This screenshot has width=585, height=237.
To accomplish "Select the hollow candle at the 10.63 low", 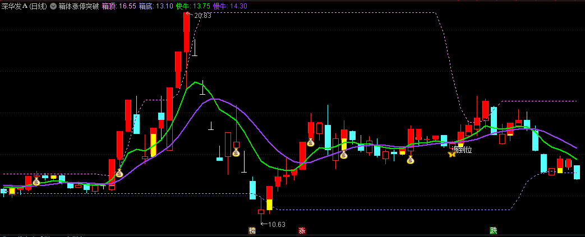I will point(261,211).
